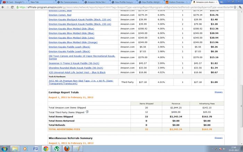Show hidden system tray icons
Image resolution: width=243 pixels, height=152 pixels.
tap(212, 149)
